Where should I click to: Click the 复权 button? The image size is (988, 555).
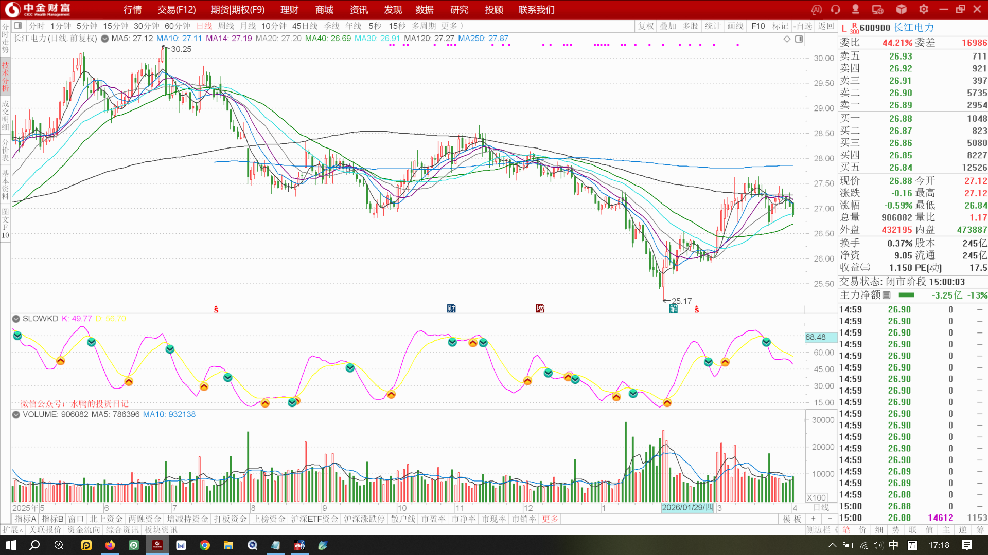pyautogui.click(x=646, y=26)
